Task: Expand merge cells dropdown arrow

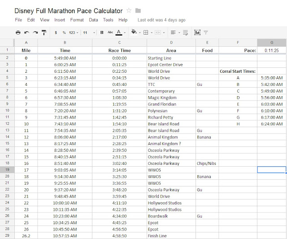Action: pos(164,33)
